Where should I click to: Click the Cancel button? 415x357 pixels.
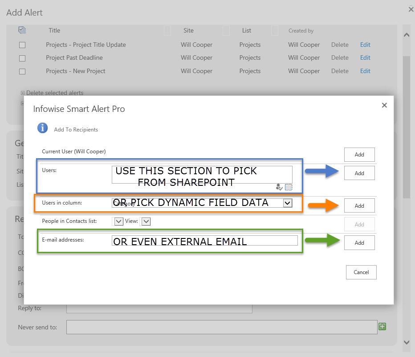pos(361,272)
